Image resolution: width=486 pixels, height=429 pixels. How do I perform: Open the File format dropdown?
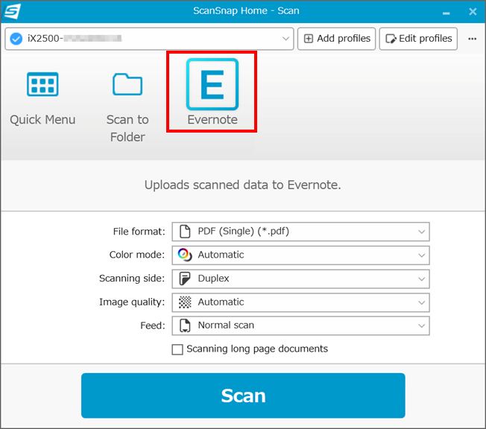tap(300, 232)
